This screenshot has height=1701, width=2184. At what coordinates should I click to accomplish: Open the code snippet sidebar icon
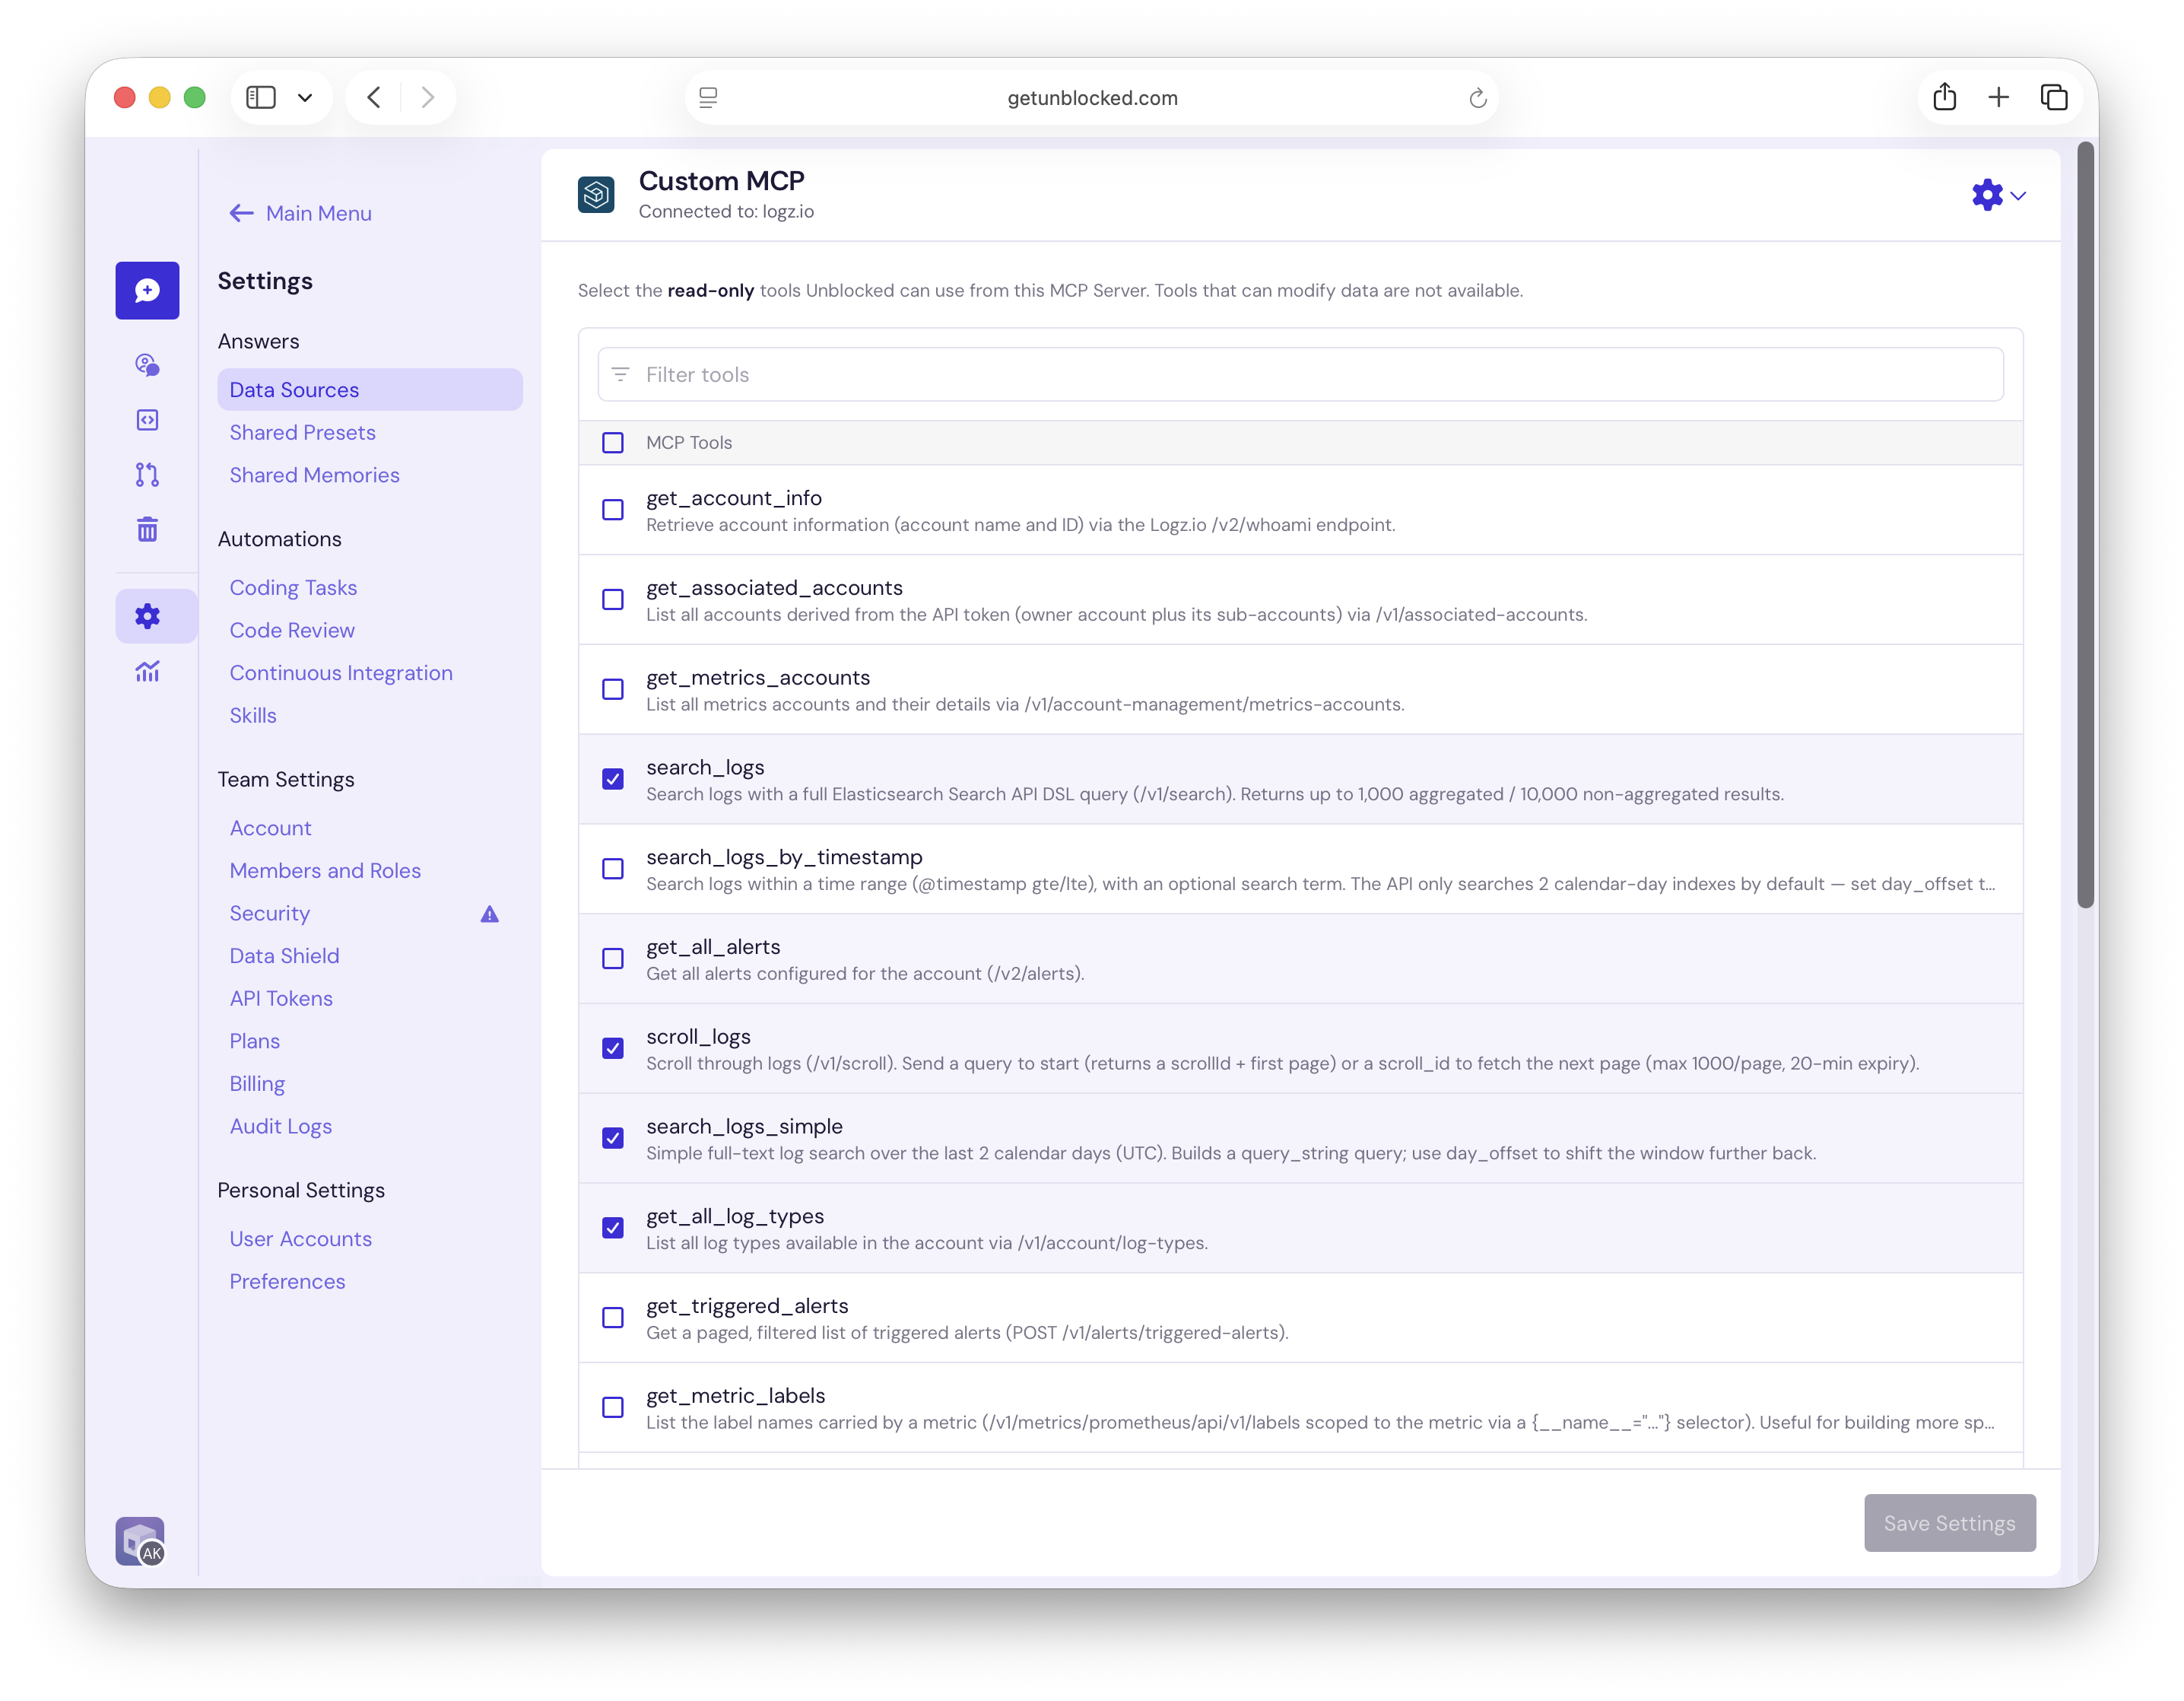[x=147, y=420]
